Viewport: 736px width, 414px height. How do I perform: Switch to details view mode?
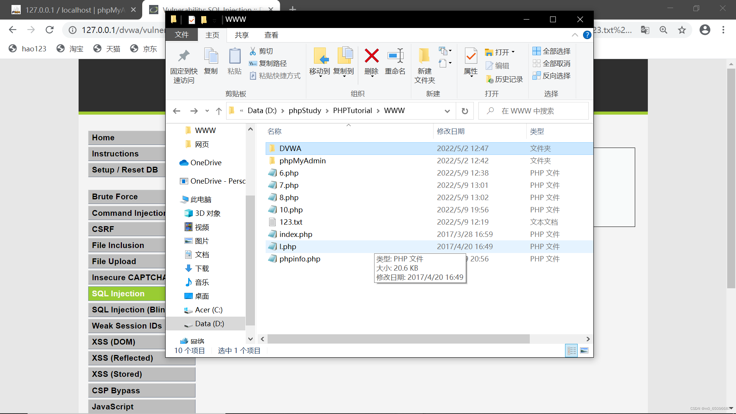[571, 350]
